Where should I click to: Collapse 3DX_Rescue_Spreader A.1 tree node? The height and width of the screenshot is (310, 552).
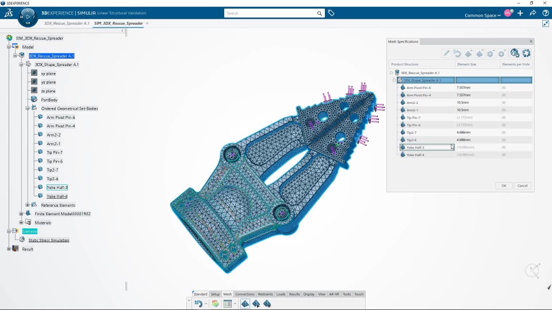[15, 56]
